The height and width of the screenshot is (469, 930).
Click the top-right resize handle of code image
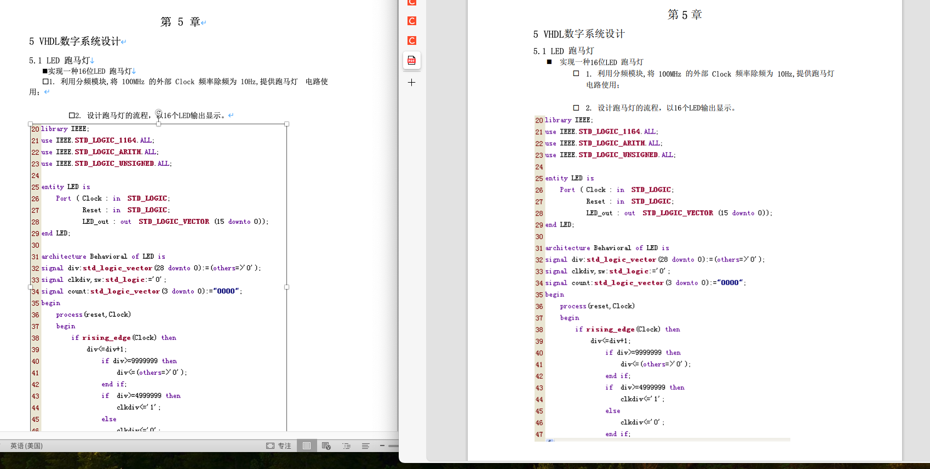[286, 124]
